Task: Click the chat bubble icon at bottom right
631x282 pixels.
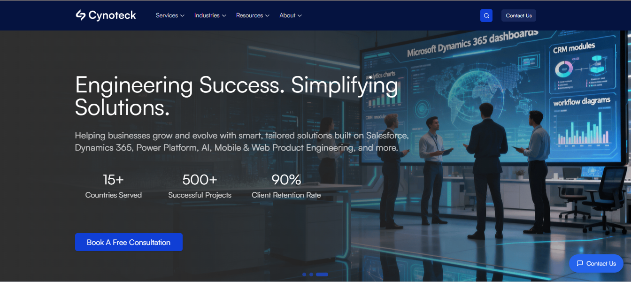Action: [x=580, y=264]
